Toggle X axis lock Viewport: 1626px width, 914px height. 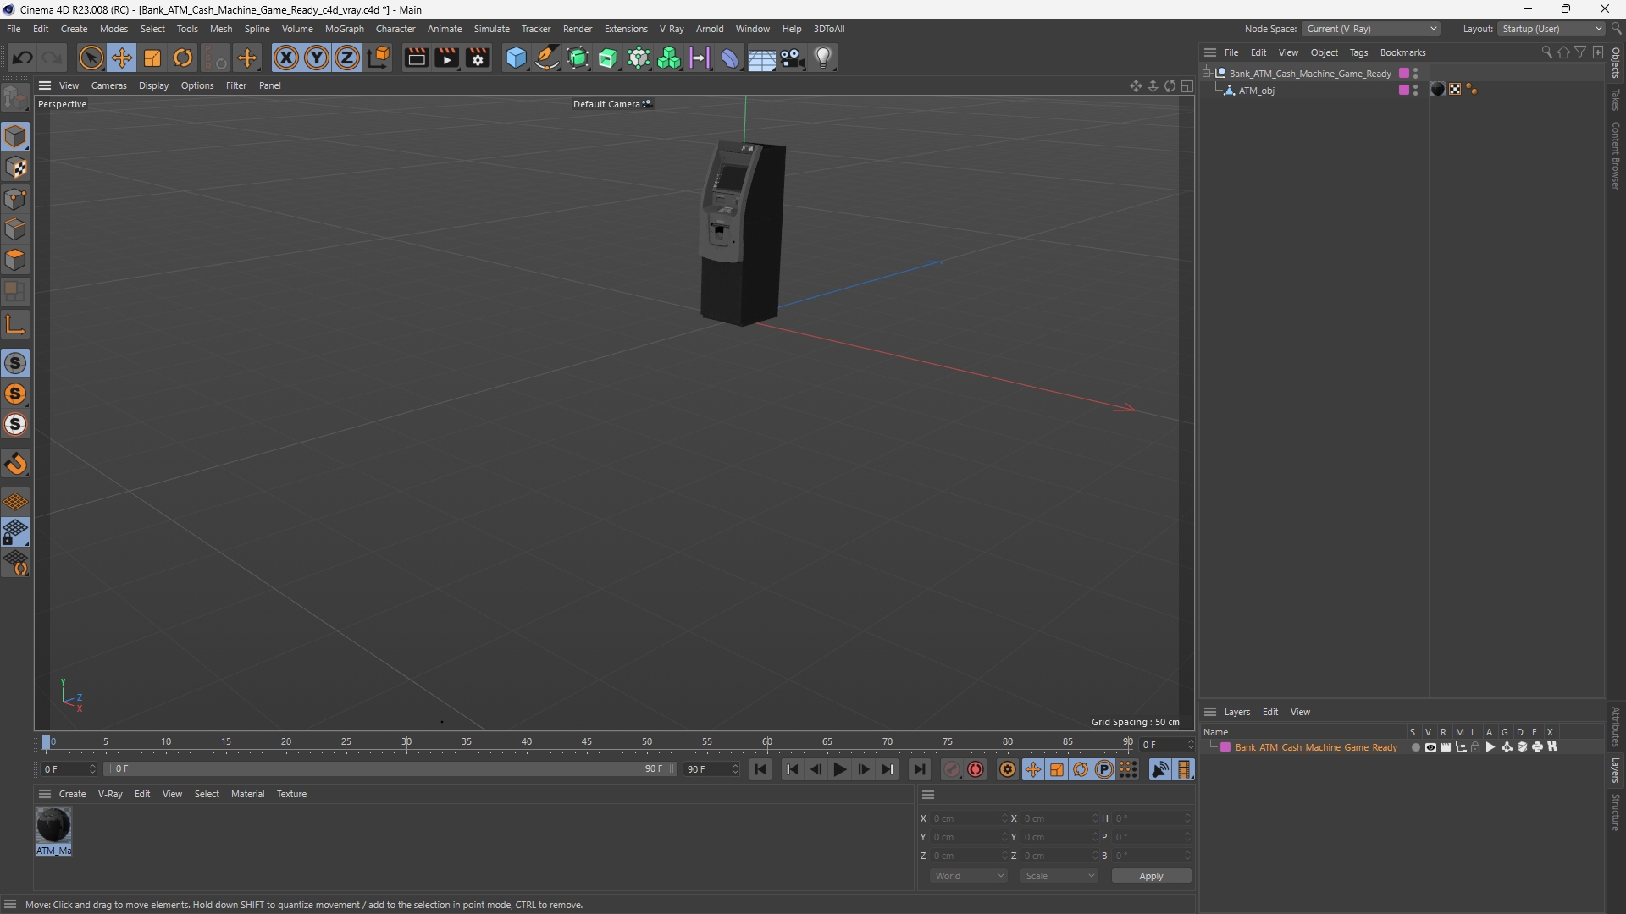(286, 58)
